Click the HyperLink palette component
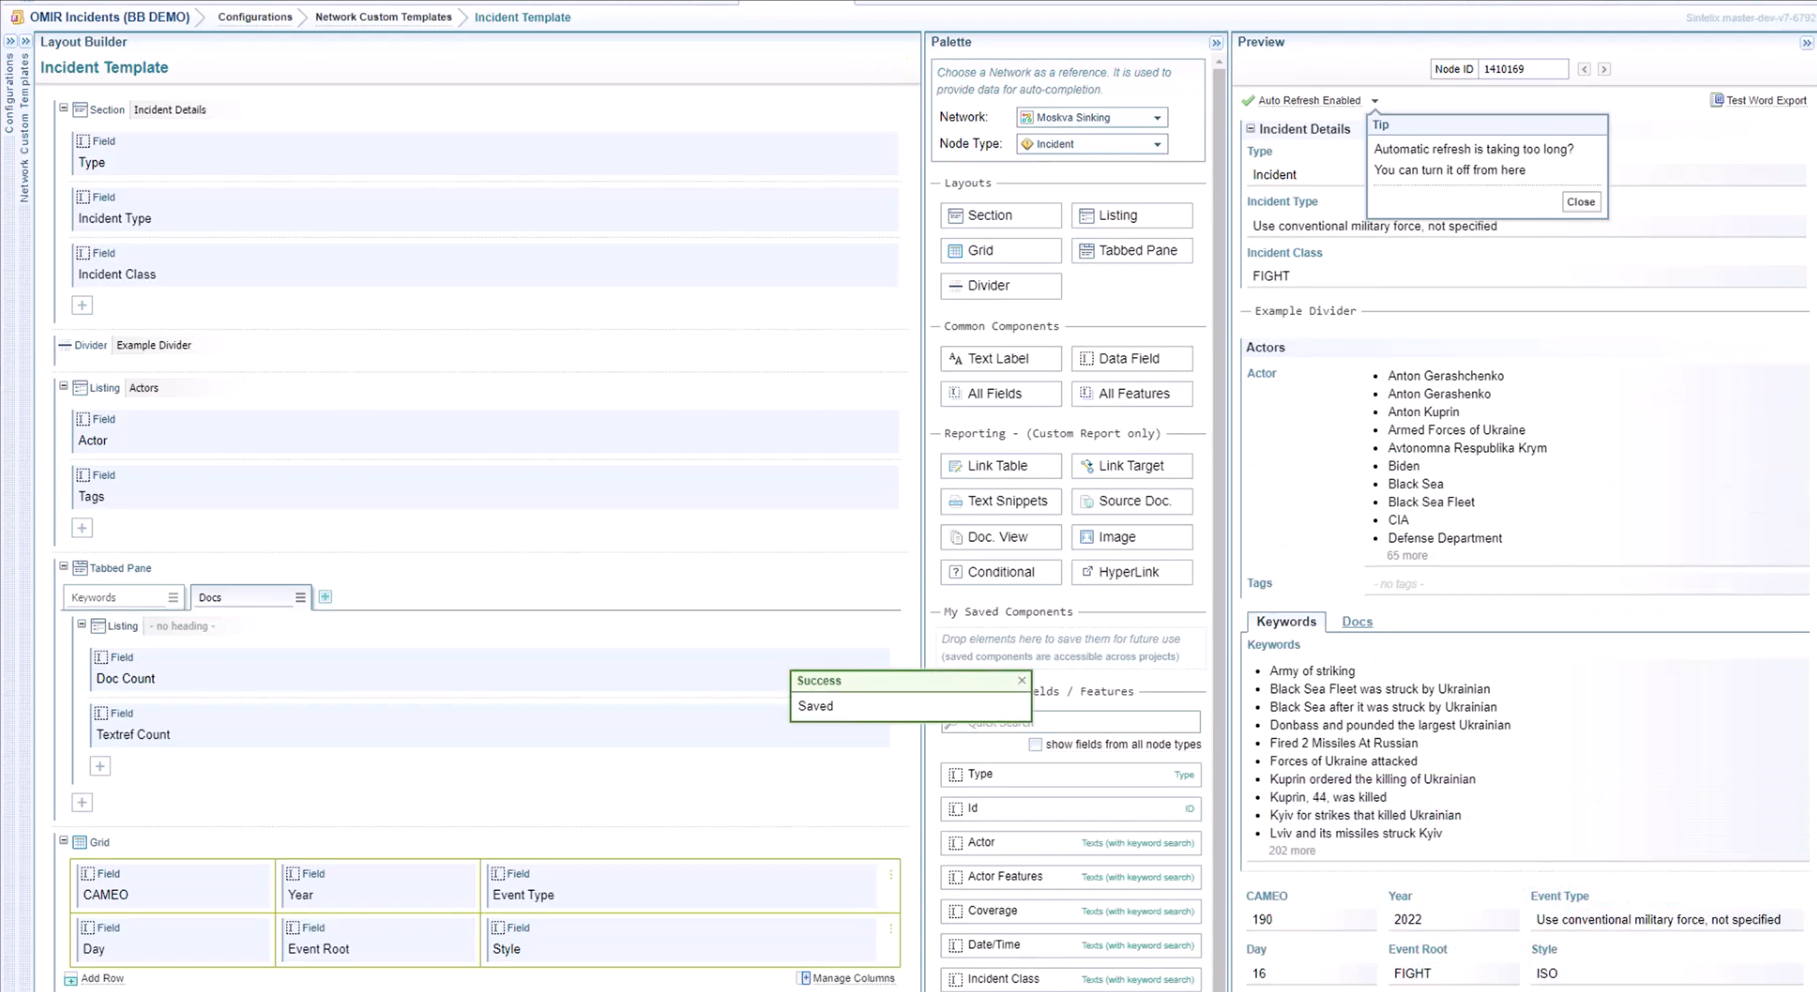 tap(1131, 573)
